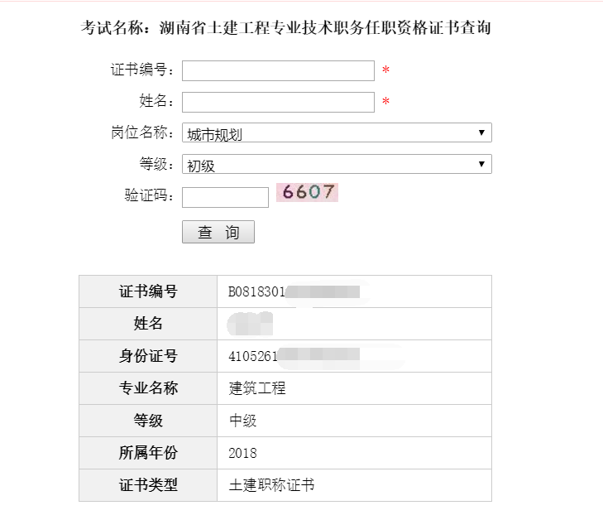
Task: Click the 证书类型 header cell
Action: (148, 485)
